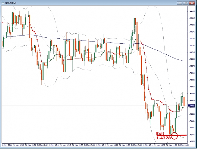Click the 1.44075 price axis label
The image size is (197, 149).
(x=192, y=32)
